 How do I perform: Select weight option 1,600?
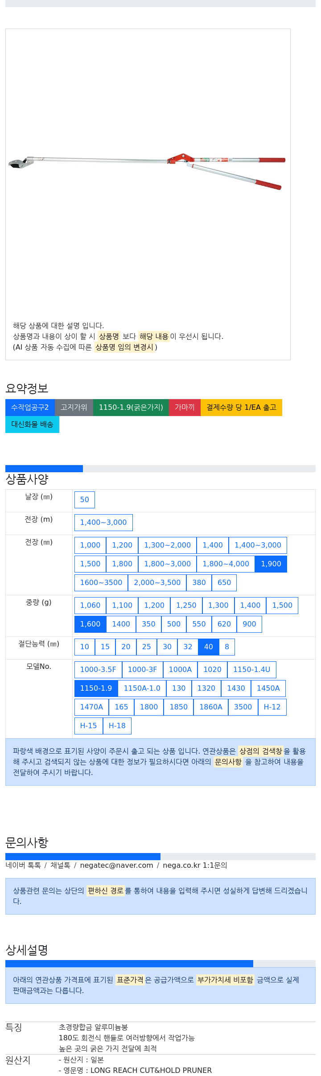pyautogui.click(x=91, y=624)
